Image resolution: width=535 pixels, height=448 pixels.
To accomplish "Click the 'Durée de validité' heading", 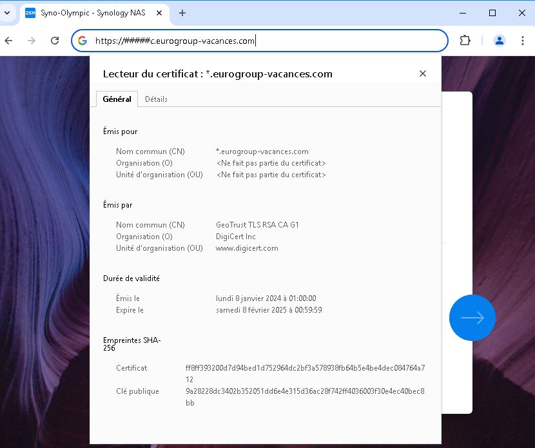I will click(131, 278).
